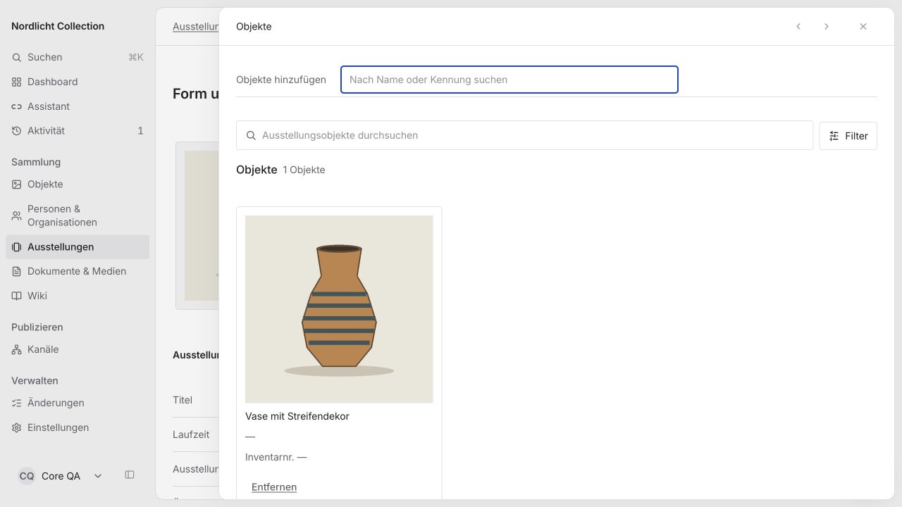Navigate to Wiki section
Viewport: 902px width, 507px height.
(78, 296)
